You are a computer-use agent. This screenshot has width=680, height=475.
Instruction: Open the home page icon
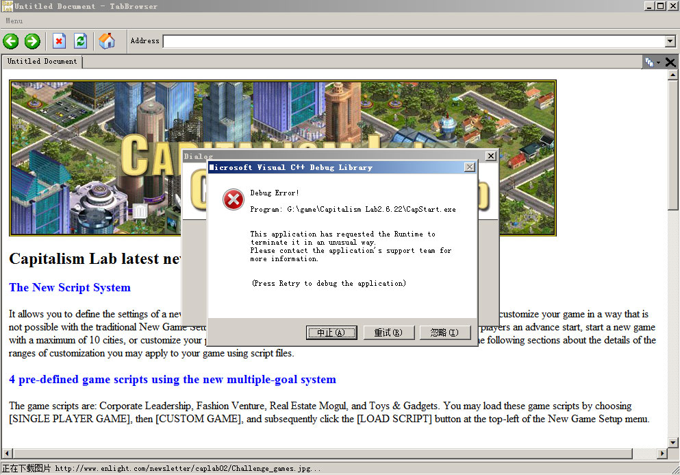[x=107, y=41]
